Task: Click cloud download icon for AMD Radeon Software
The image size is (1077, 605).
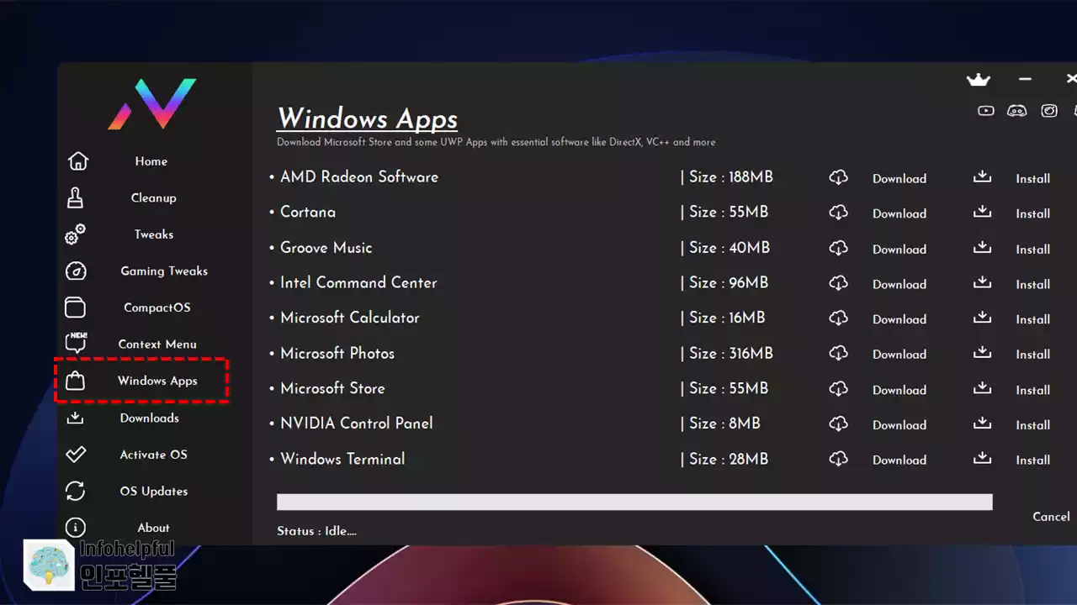Action: 838,178
